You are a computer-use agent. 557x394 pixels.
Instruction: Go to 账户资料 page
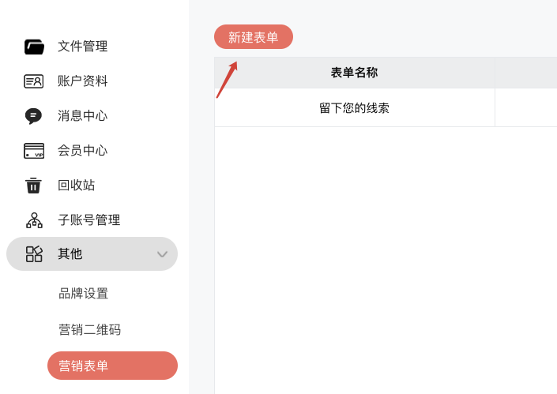(x=82, y=81)
